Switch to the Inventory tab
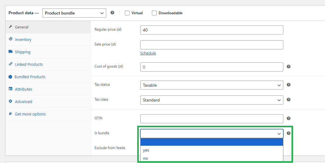 tap(23, 40)
